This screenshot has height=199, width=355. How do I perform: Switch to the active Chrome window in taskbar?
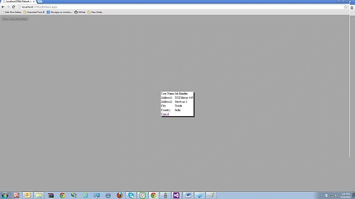point(153,195)
